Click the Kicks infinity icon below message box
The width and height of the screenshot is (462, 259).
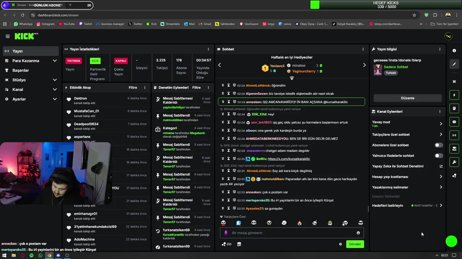(x=226, y=244)
